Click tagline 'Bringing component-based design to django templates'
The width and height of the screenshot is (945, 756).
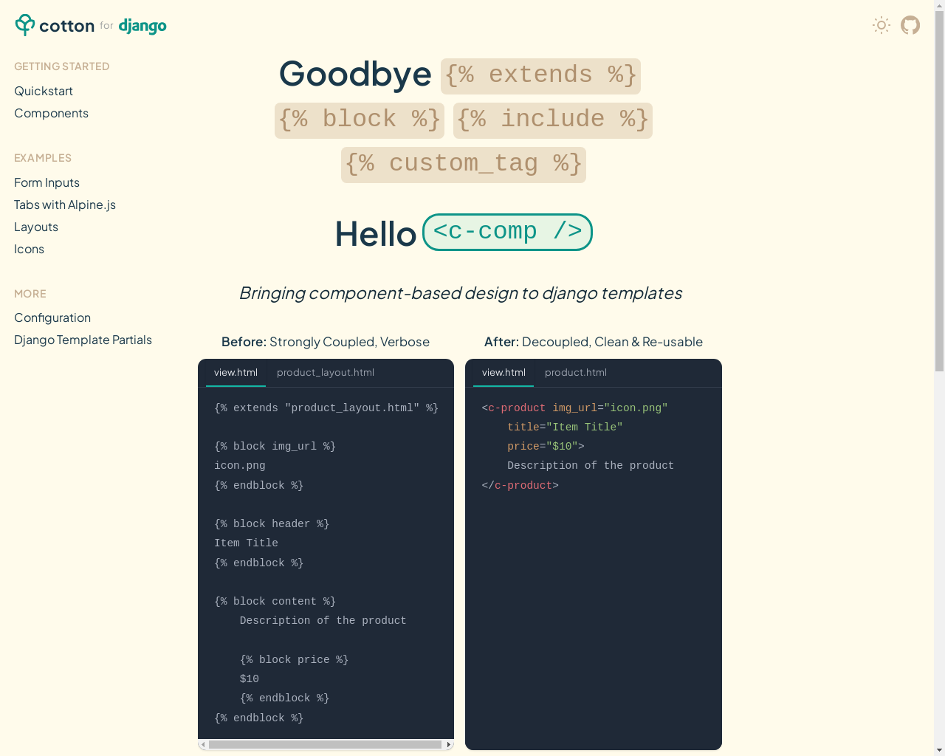click(x=460, y=293)
